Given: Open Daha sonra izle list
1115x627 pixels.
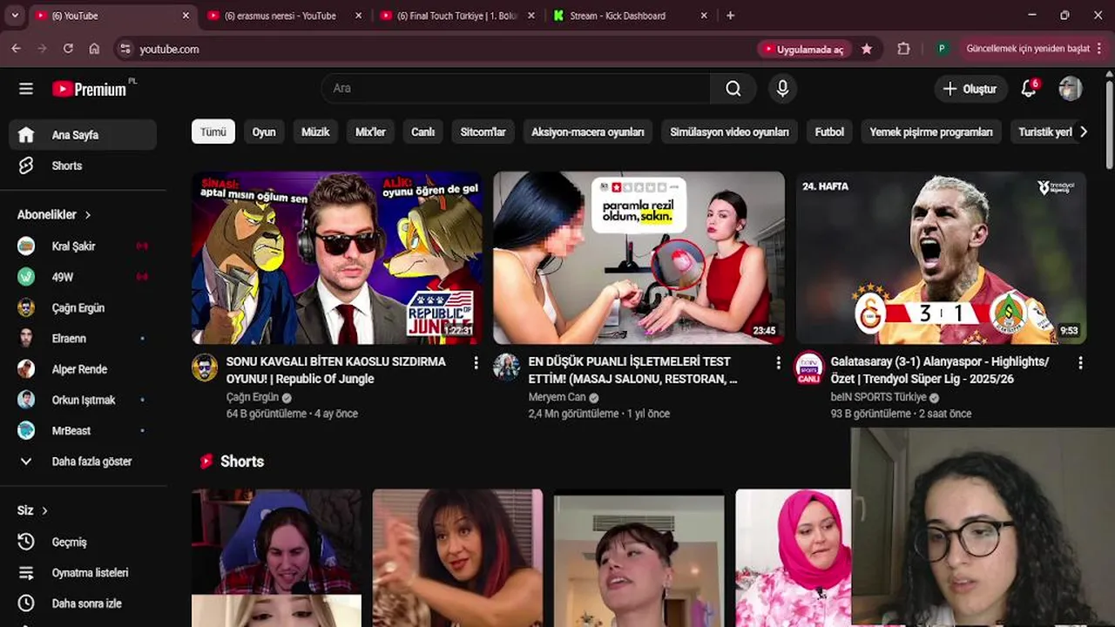Looking at the screenshot, I should [83, 603].
